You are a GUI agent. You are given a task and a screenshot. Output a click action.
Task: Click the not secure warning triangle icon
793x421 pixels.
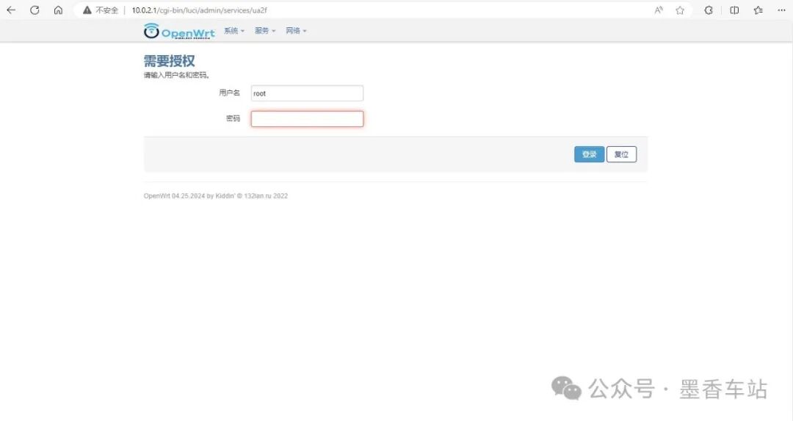pos(87,10)
